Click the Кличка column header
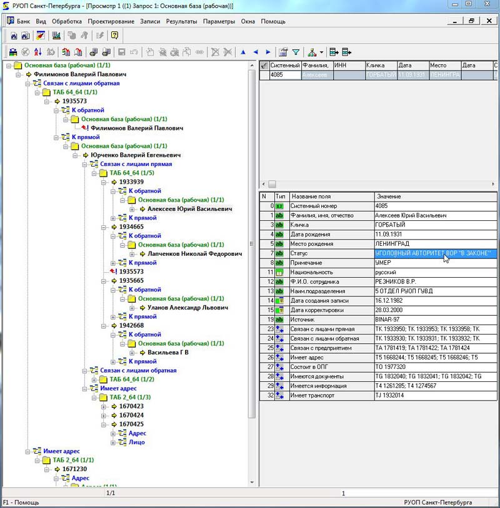The width and height of the screenshot is (500, 508). point(379,66)
